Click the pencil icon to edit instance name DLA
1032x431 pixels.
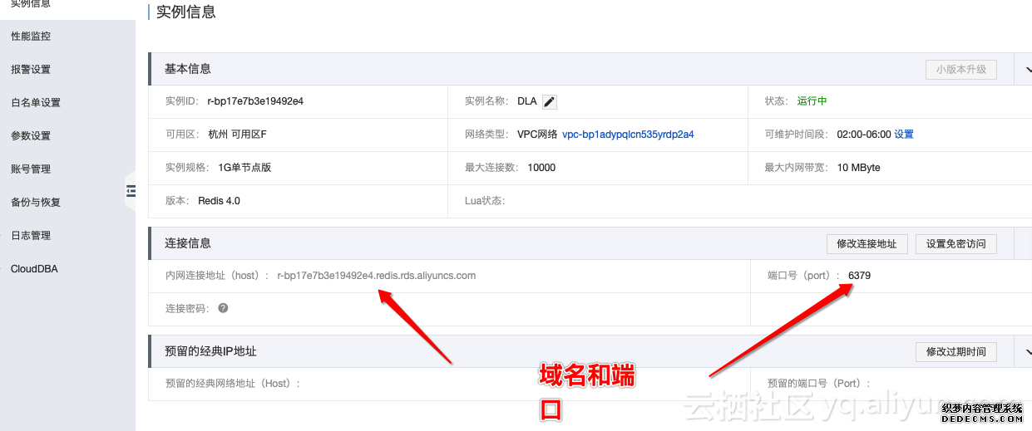click(549, 101)
